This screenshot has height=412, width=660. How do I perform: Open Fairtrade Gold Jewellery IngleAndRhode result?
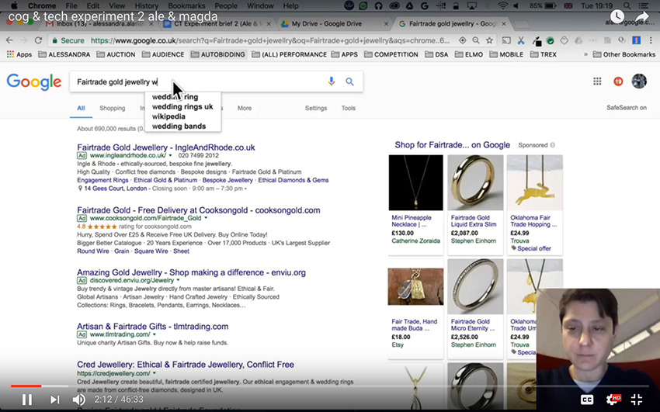coord(166,147)
